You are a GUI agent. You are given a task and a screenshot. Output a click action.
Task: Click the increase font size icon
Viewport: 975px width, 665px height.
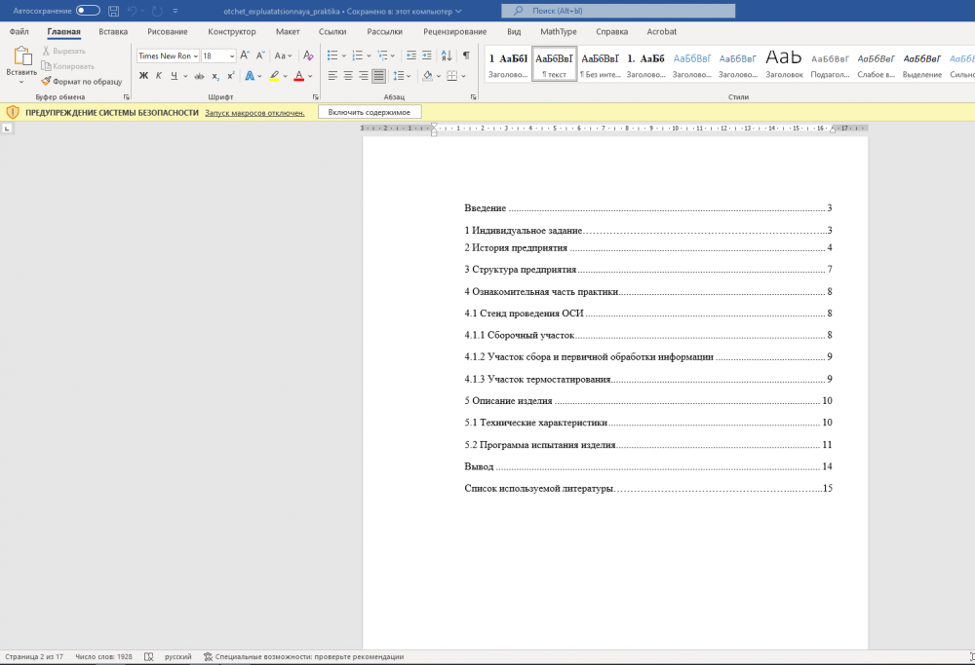(245, 55)
